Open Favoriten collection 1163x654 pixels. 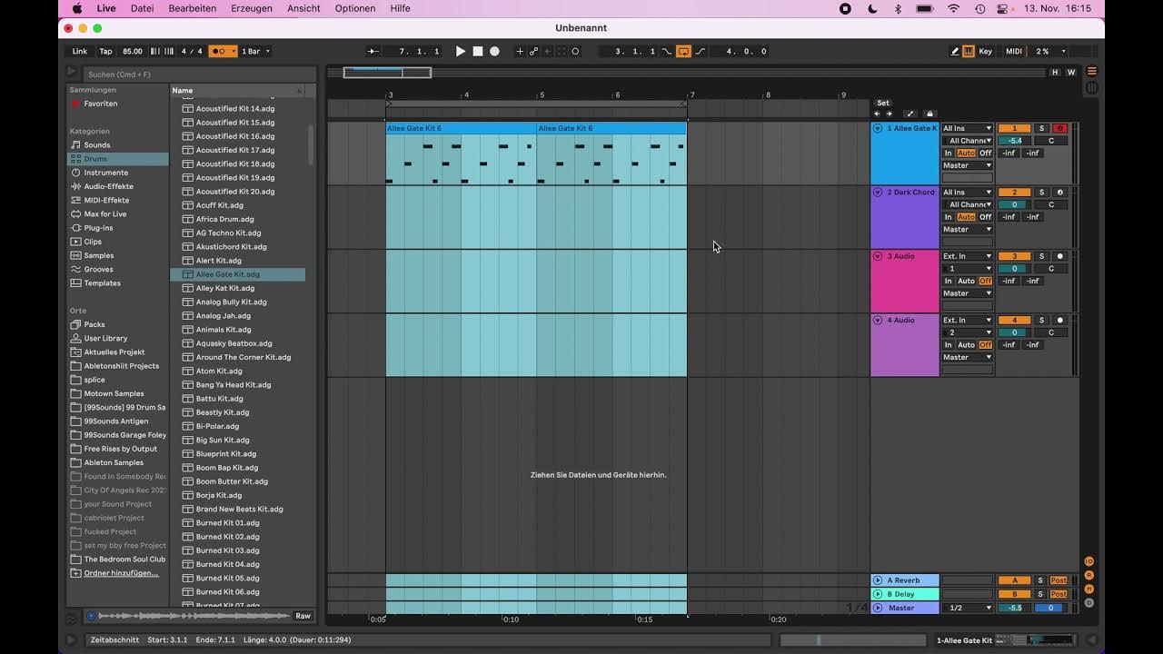click(x=100, y=104)
